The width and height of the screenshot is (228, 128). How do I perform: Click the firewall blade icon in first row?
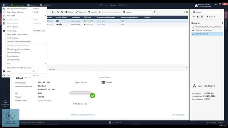click(57, 21)
